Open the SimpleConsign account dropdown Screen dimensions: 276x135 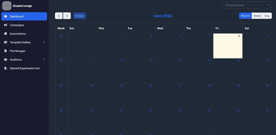pos(247,5)
